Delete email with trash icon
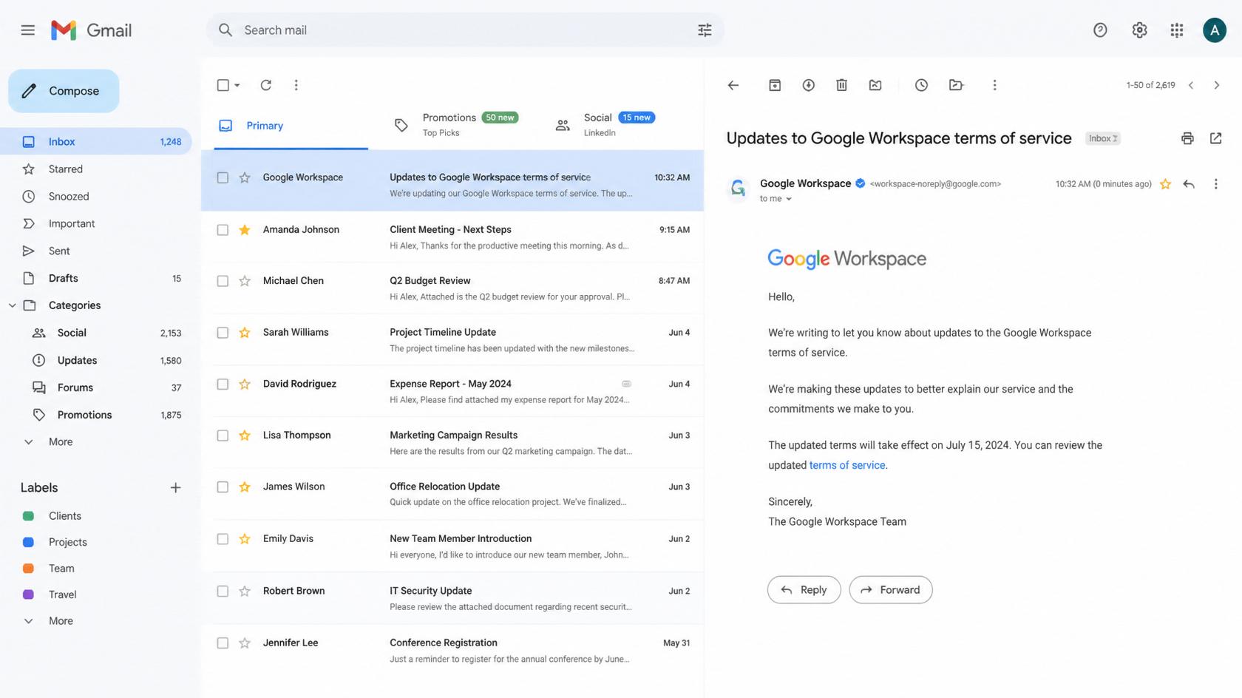1242x698 pixels. (841, 85)
